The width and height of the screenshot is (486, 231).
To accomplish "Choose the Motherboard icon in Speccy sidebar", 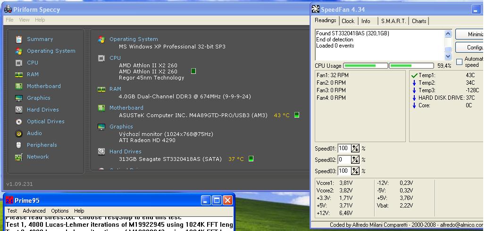I will click(x=19, y=86).
